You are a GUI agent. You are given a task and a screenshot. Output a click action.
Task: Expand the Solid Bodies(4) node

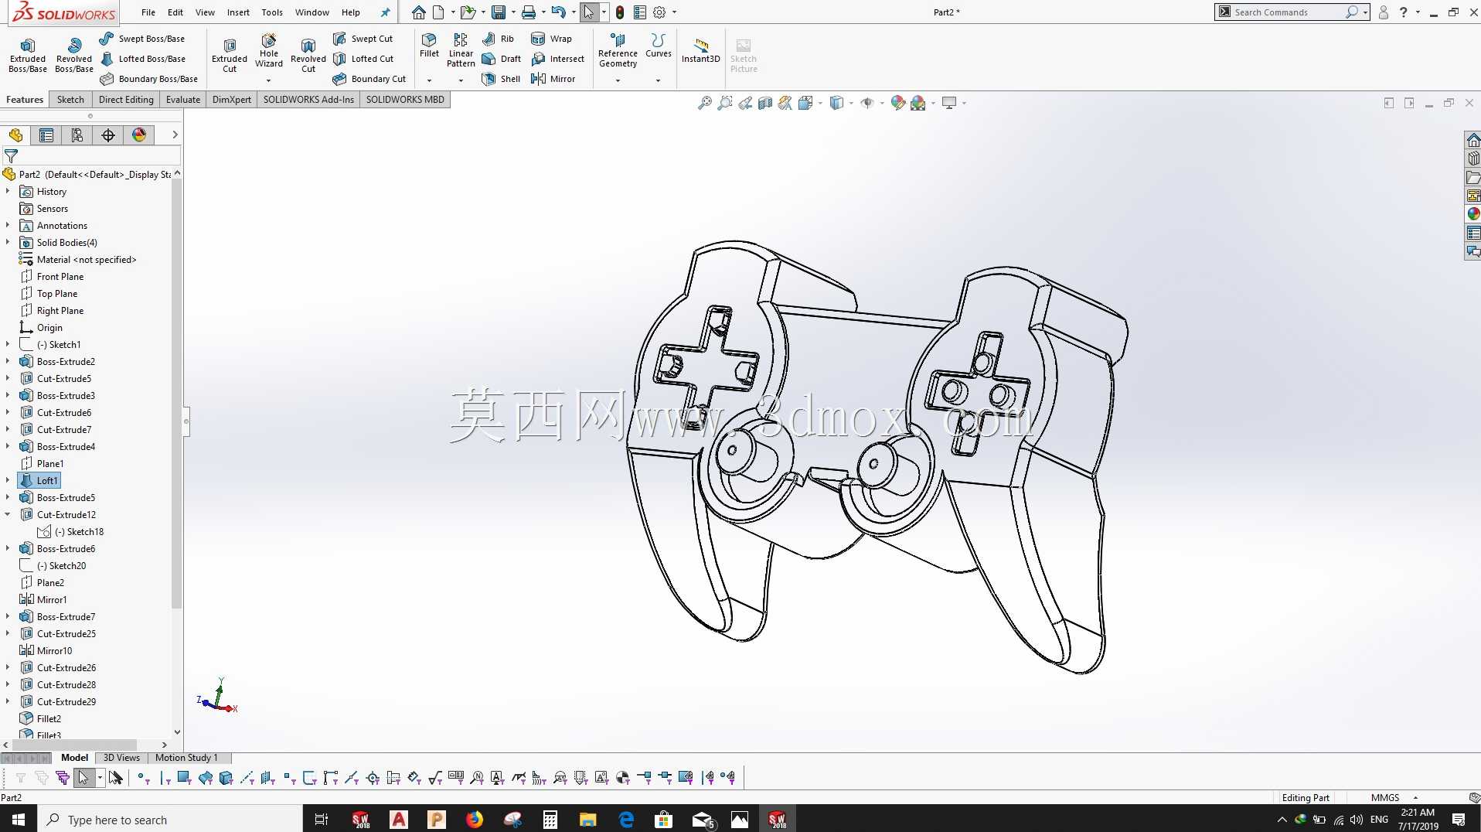pos(8,242)
